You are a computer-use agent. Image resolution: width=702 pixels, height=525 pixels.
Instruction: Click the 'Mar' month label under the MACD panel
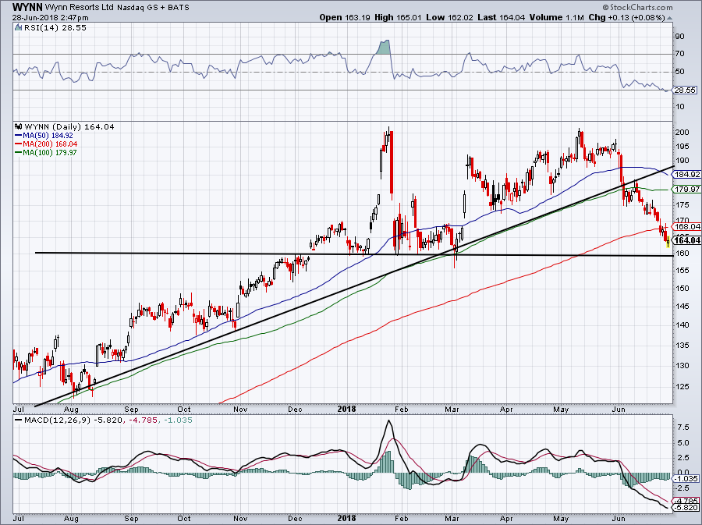(452, 519)
